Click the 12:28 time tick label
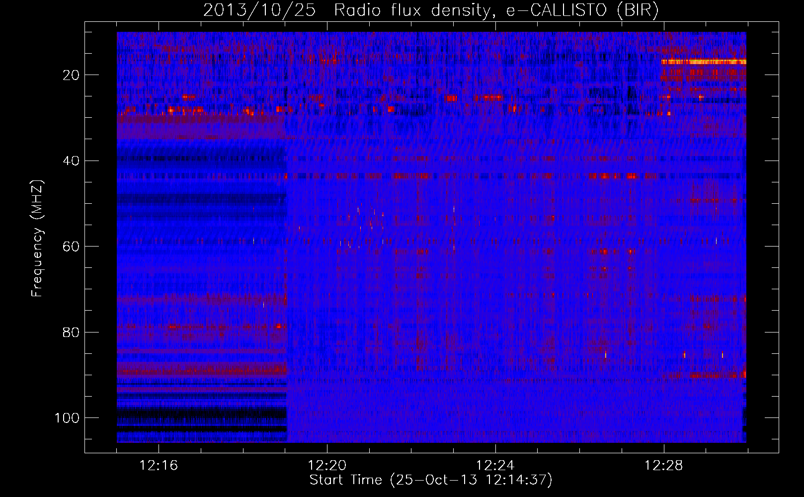Screen dimensions: 804x497 click(664, 466)
